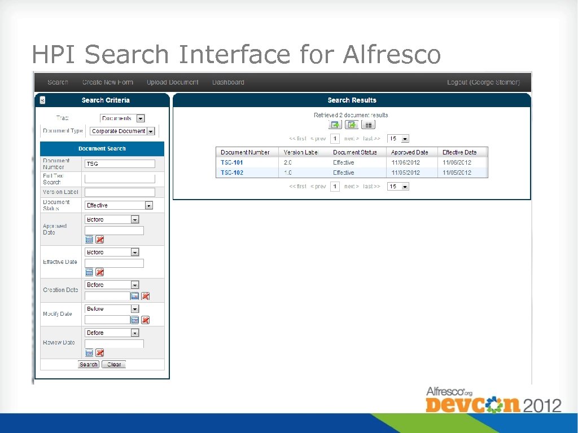Open Create New Form menu item
This screenshot has height=433, width=578.
[108, 82]
